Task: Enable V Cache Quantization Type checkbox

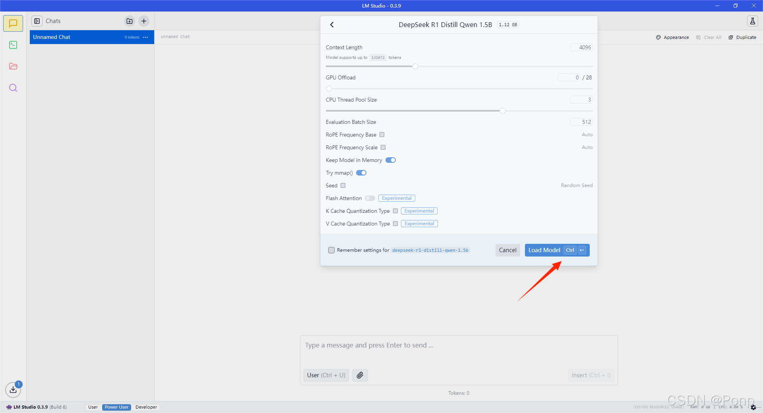Action: pyautogui.click(x=395, y=224)
